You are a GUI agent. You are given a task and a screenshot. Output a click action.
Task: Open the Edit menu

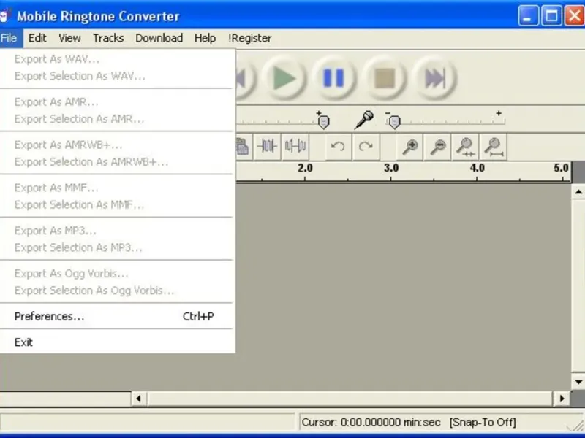point(37,38)
